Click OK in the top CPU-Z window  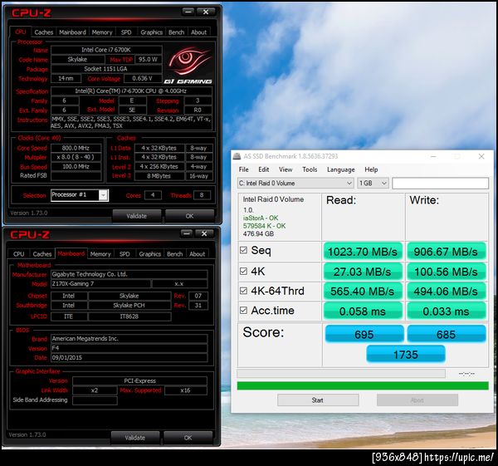tap(189, 216)
